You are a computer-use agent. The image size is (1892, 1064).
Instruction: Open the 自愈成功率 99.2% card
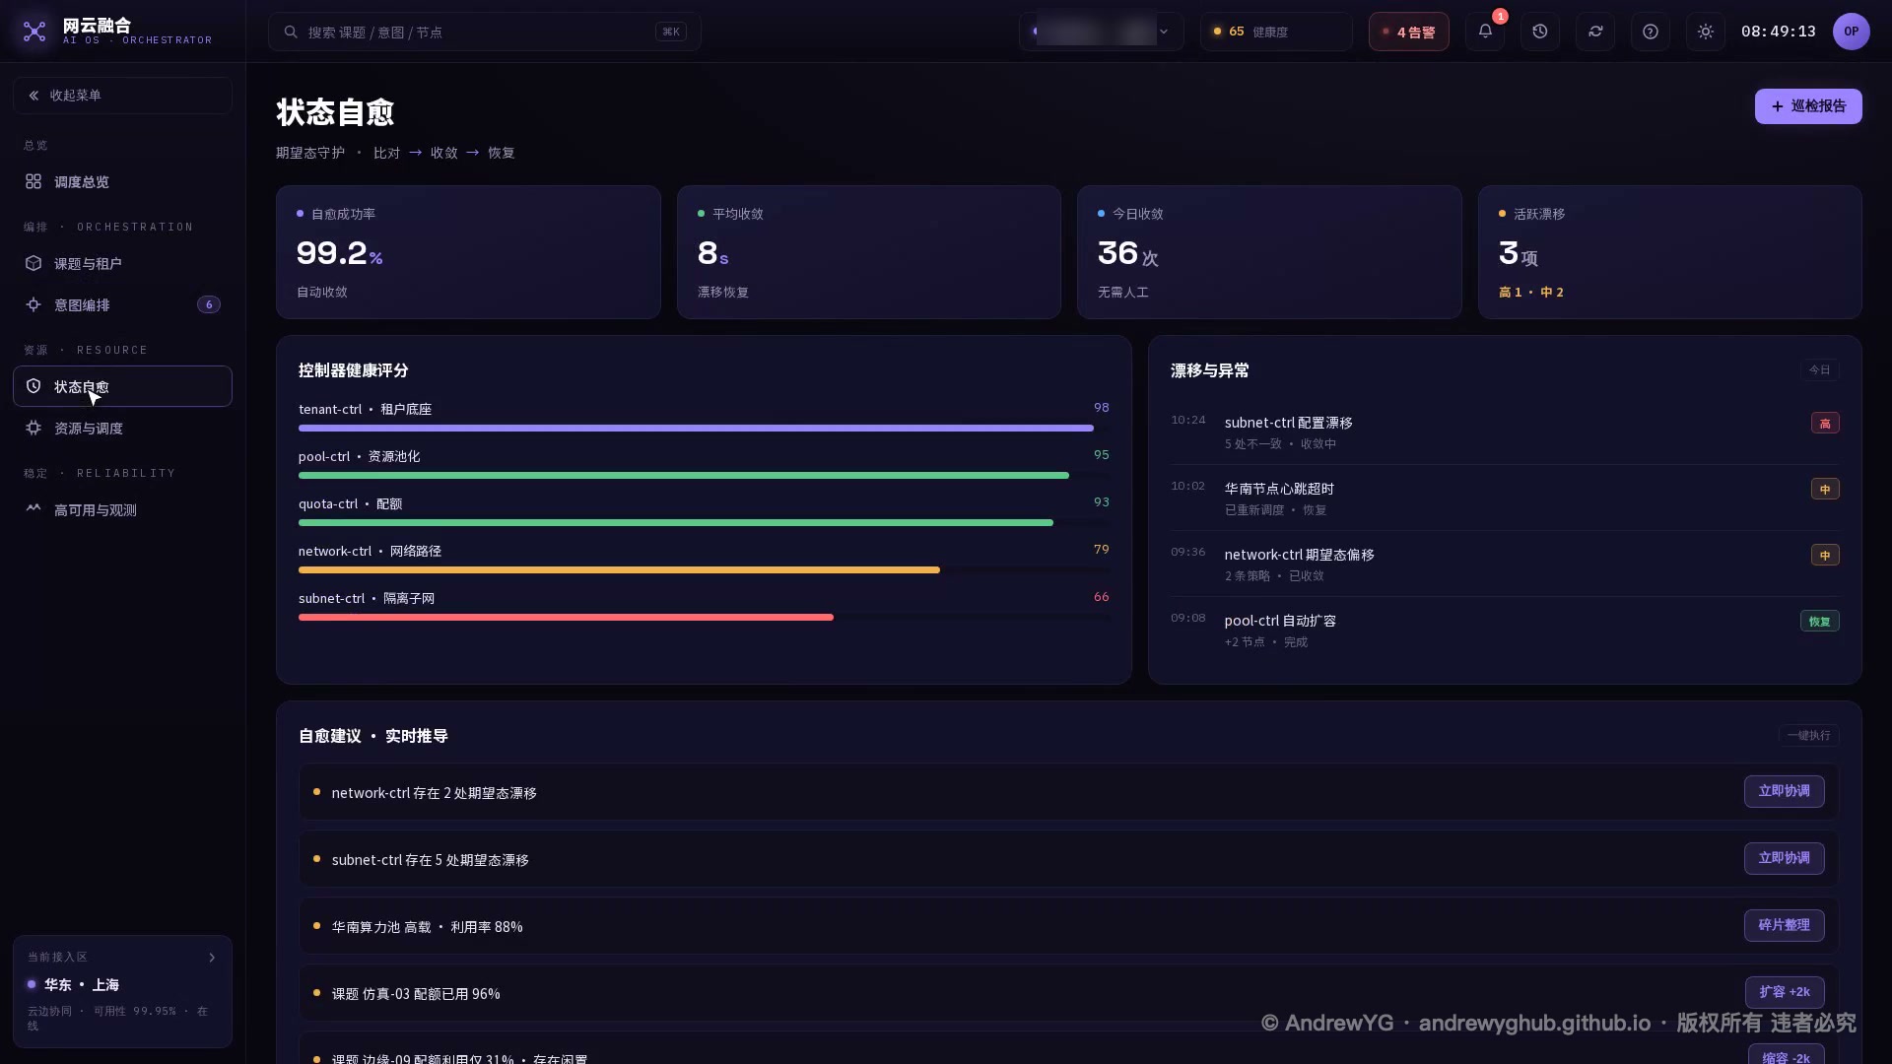pyautogui.click(x=468, y=252)
